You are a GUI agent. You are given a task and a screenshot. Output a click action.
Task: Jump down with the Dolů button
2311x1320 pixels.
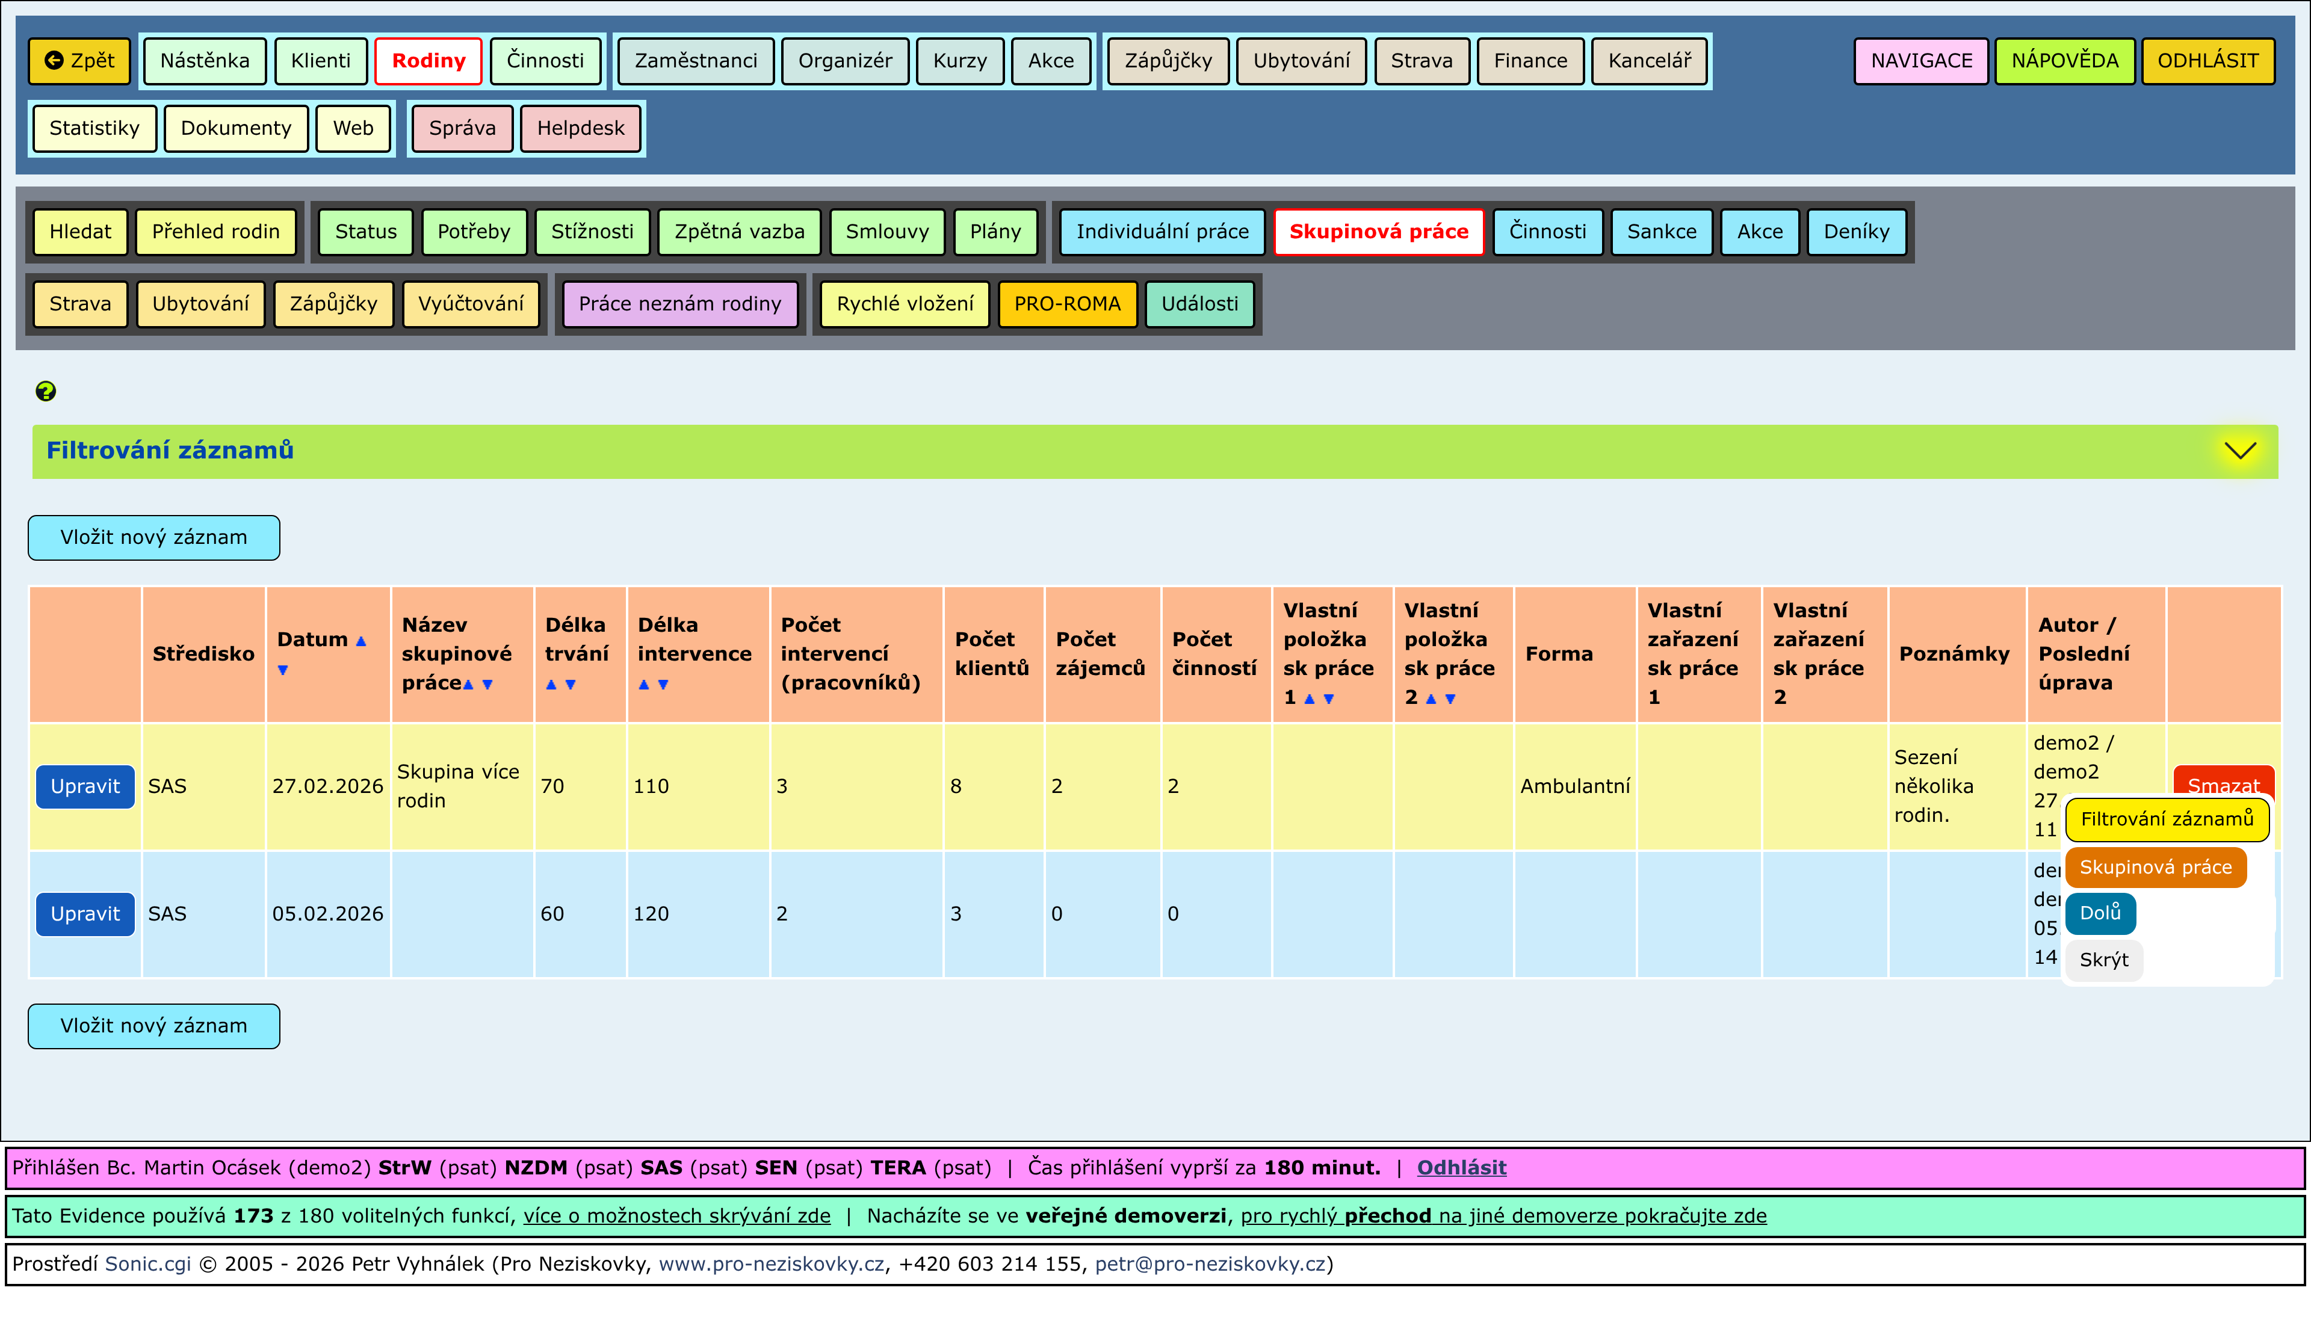tap(2100, 913)
